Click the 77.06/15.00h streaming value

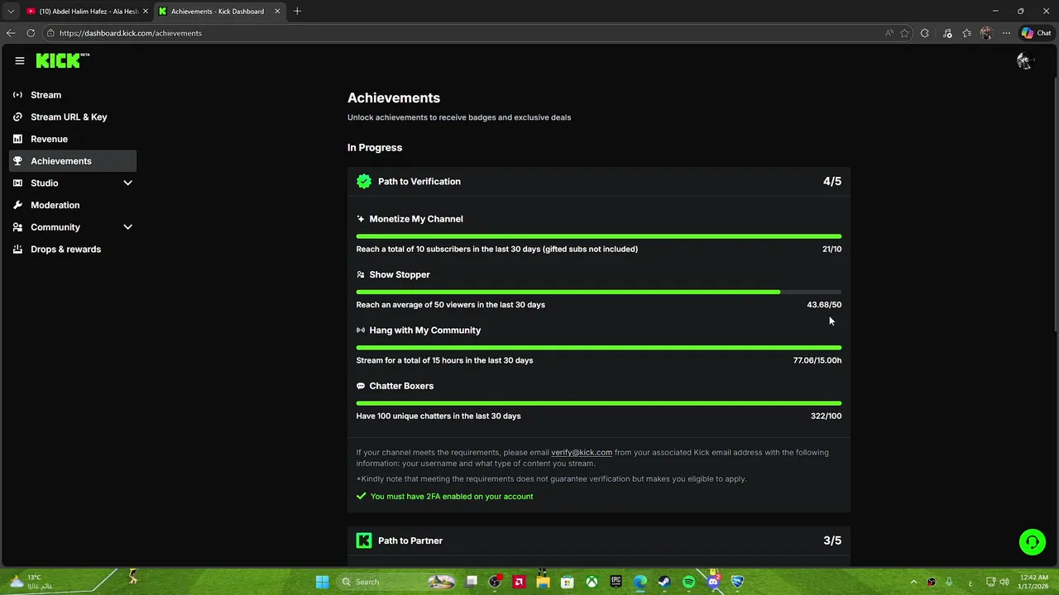tap(817, 360)
